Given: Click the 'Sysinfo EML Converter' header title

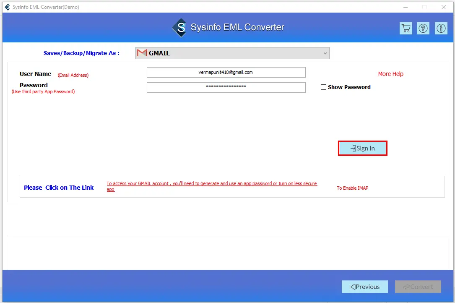Looking at the screenshot, I should point(237,27).
